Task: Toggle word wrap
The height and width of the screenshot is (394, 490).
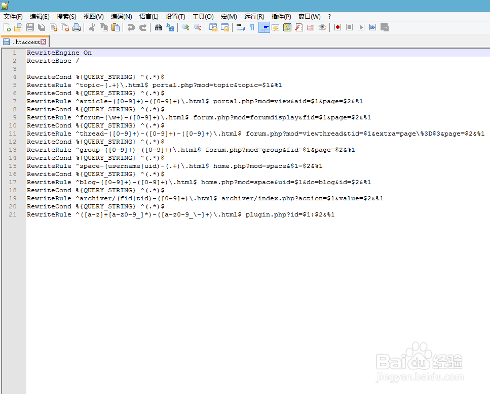Action: (241, 27)
